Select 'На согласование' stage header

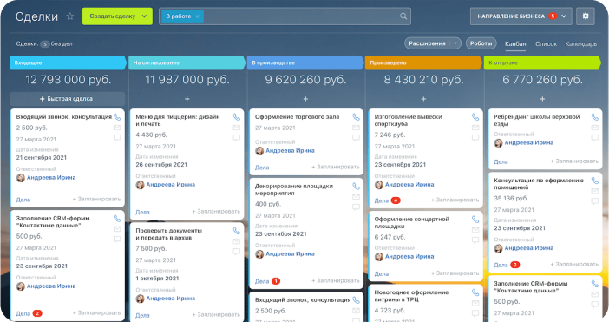(187, 62)
